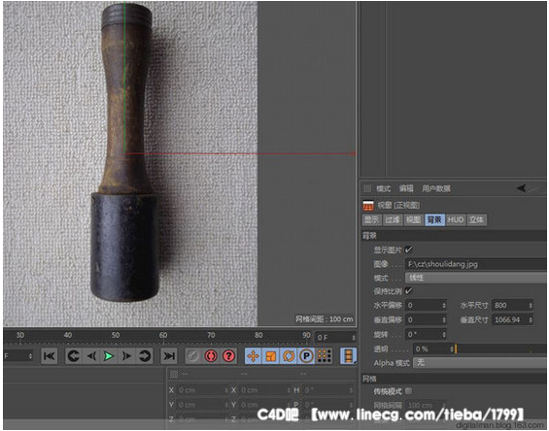
Task: Click the 垂直尺寸 stepper arrows
Action: coord(531,319)
